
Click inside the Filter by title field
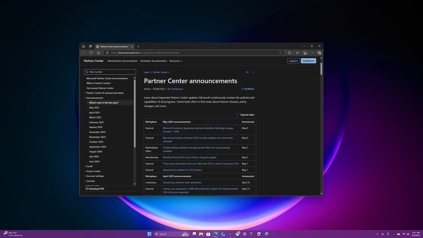(x=110, y=72)
